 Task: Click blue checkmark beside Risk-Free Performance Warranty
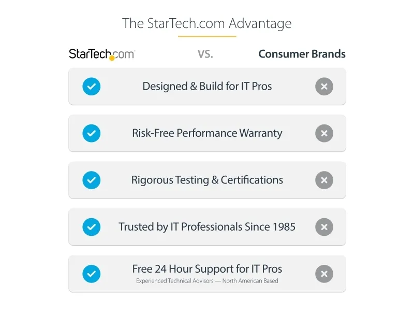point(92,133)
